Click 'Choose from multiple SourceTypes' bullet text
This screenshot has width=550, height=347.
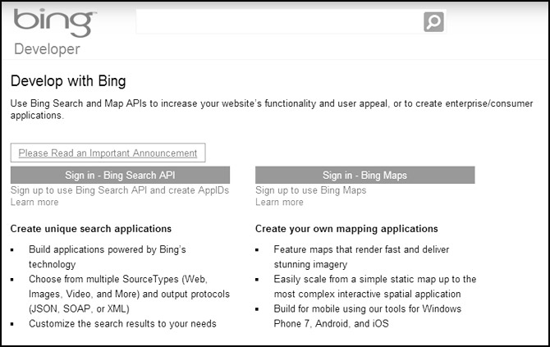(129, 294)
